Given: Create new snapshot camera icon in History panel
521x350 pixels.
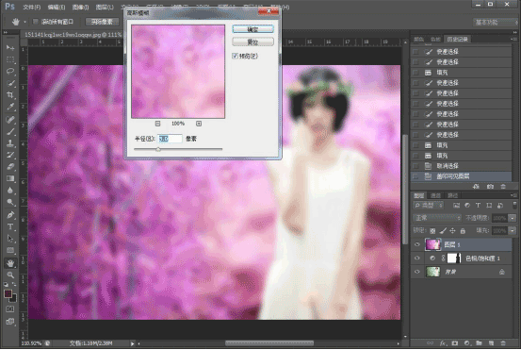Looking at the screenshot, I should (490, 186).
